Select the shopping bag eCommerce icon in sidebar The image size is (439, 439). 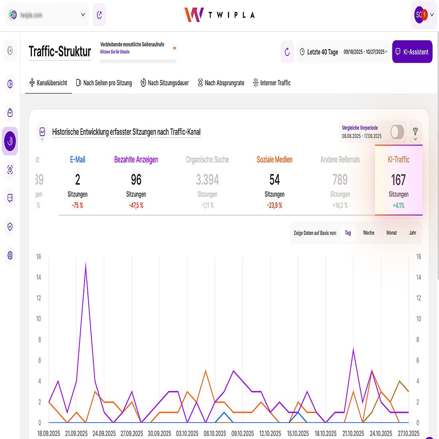(10, 113)
